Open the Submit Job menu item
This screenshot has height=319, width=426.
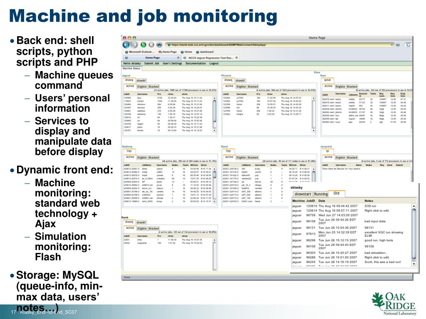tap(151, 64)
